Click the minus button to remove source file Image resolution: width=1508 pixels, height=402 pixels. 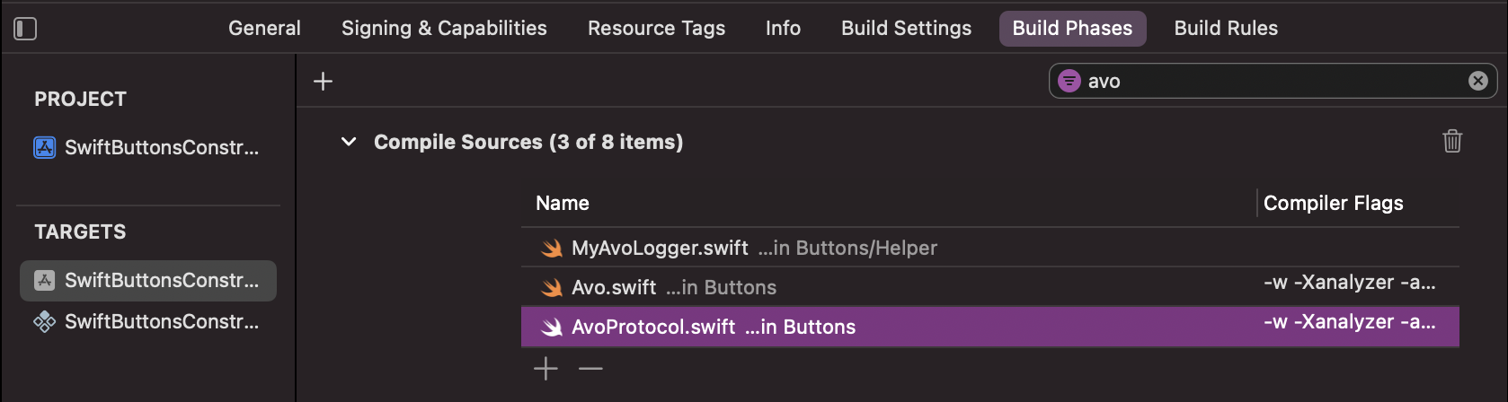pyautogui.click(x=590, y=369)
